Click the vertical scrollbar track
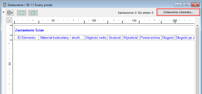202x94 pixels. (x=197, y=60)
